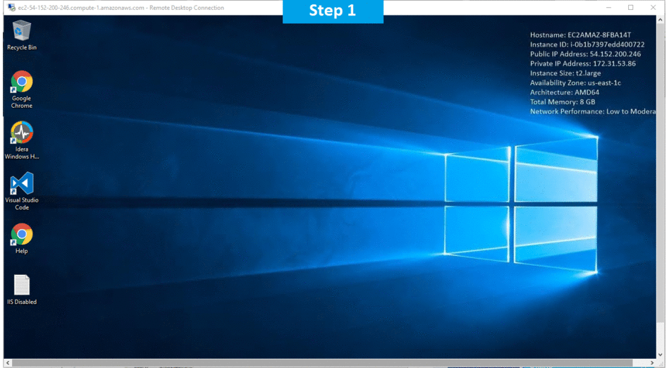Click the vertical scrollbar's down arrow
The width and height of the screenshot is (669, 368).
click(x=664, y=354)
